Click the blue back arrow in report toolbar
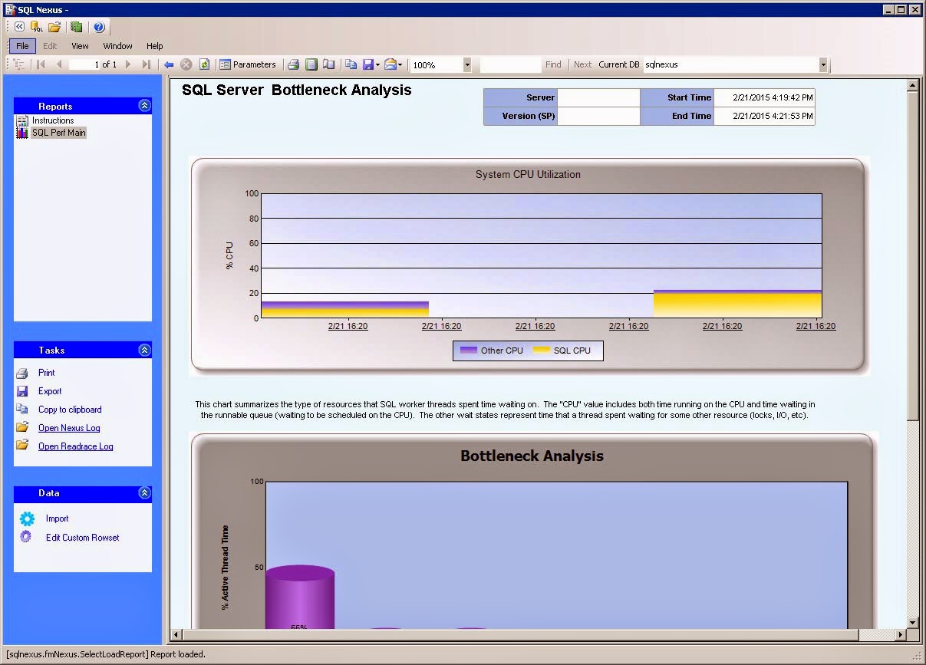Screen dimensions: 926x665 coord(169,65)
